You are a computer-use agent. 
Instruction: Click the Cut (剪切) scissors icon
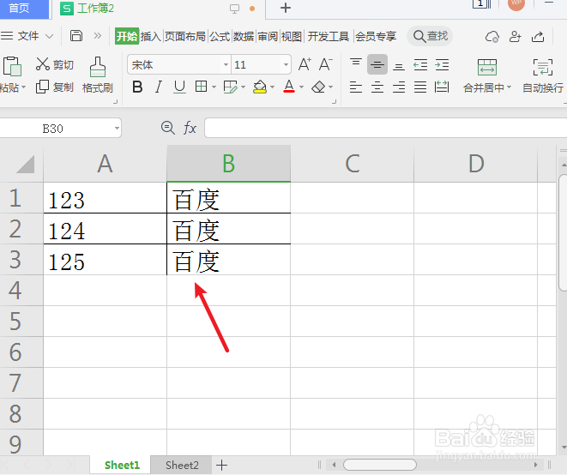point(43,64)
